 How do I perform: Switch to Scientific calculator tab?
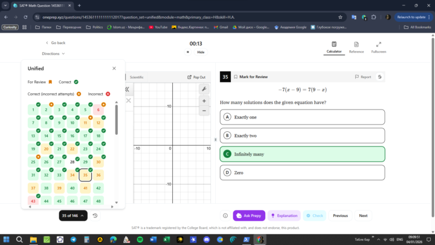coord(137,77)
